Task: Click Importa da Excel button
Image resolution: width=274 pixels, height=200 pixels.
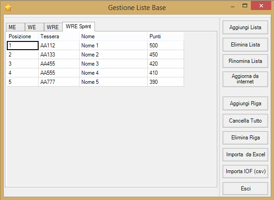Action: 245,154
